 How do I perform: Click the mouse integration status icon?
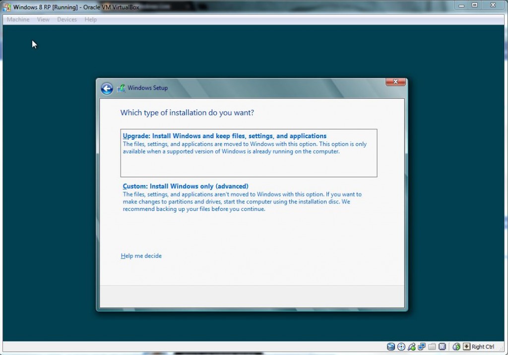(x=456, y=347)
